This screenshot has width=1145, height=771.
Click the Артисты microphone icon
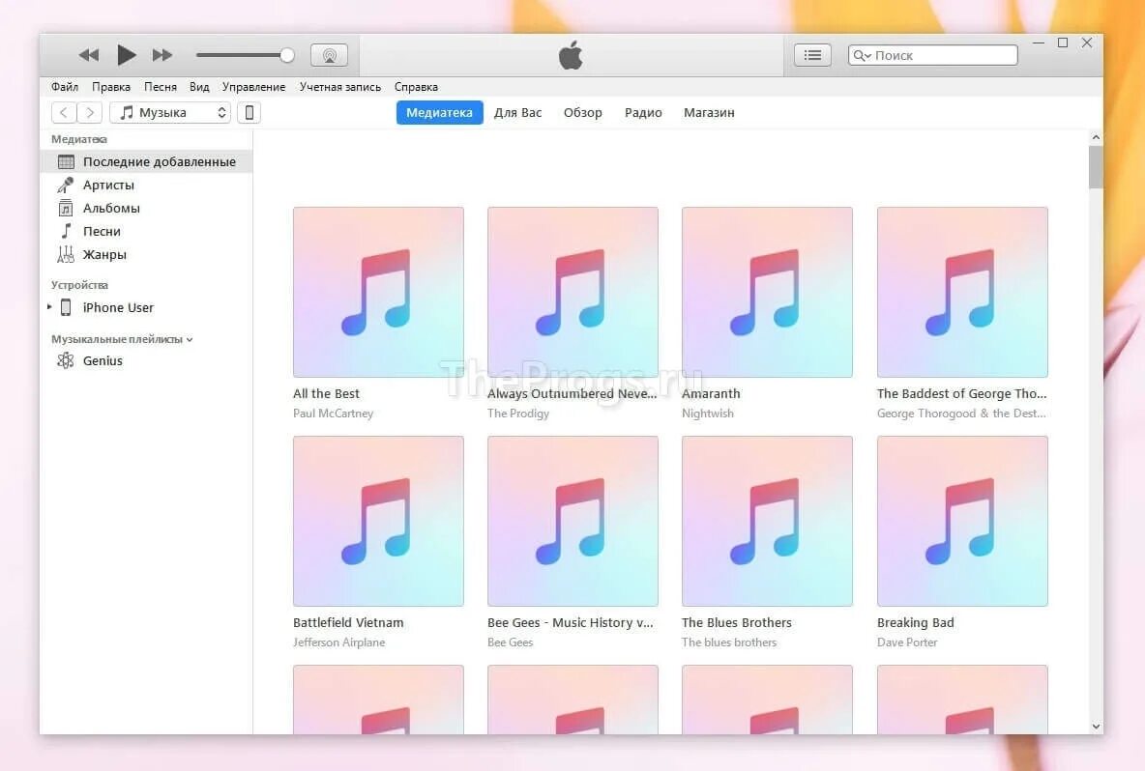point(66,185)
